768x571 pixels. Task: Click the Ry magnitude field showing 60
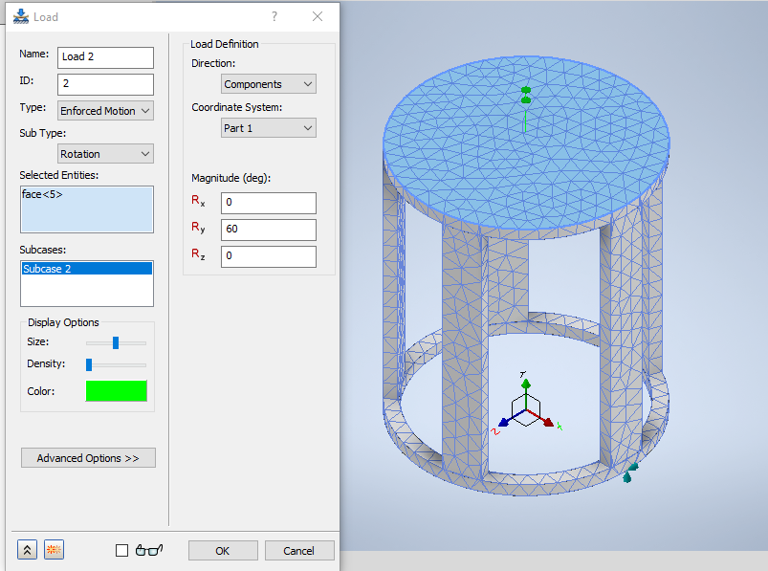[x=268, y=229]
